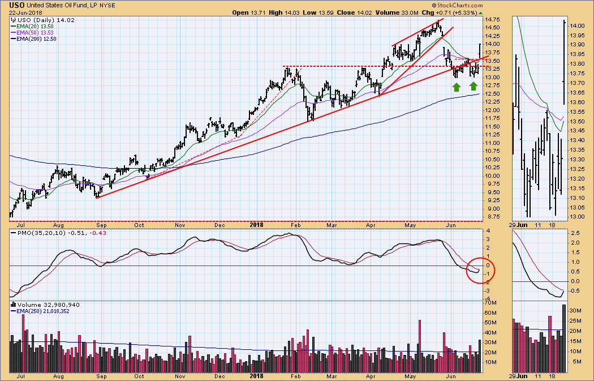
Task: Click the "Chg +0.71 (+5.33%)" text
Action: [x=449, y=12]
